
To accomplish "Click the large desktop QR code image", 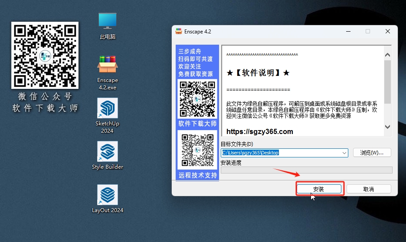I will click(x=45, y=55).
